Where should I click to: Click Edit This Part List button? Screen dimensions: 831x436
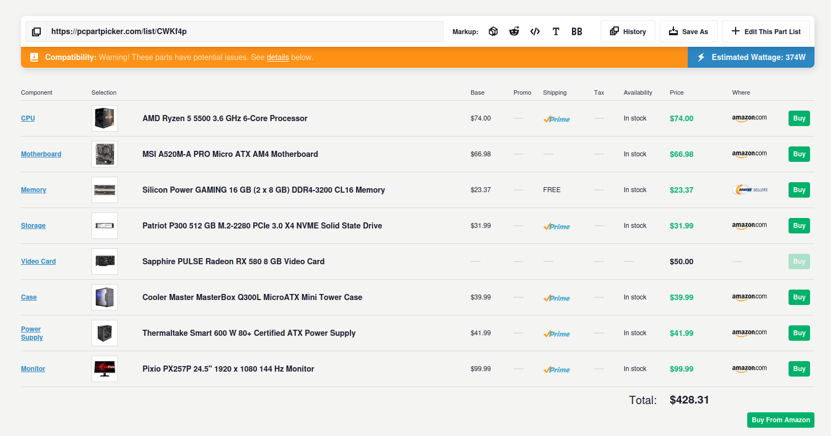pos(766,31)
